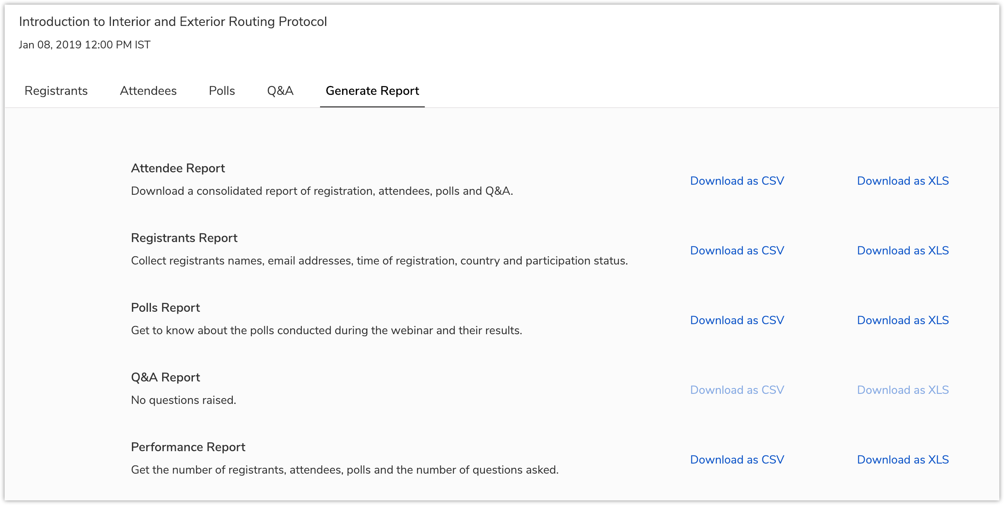Download Registrants Report as CSV

(737, 251)
